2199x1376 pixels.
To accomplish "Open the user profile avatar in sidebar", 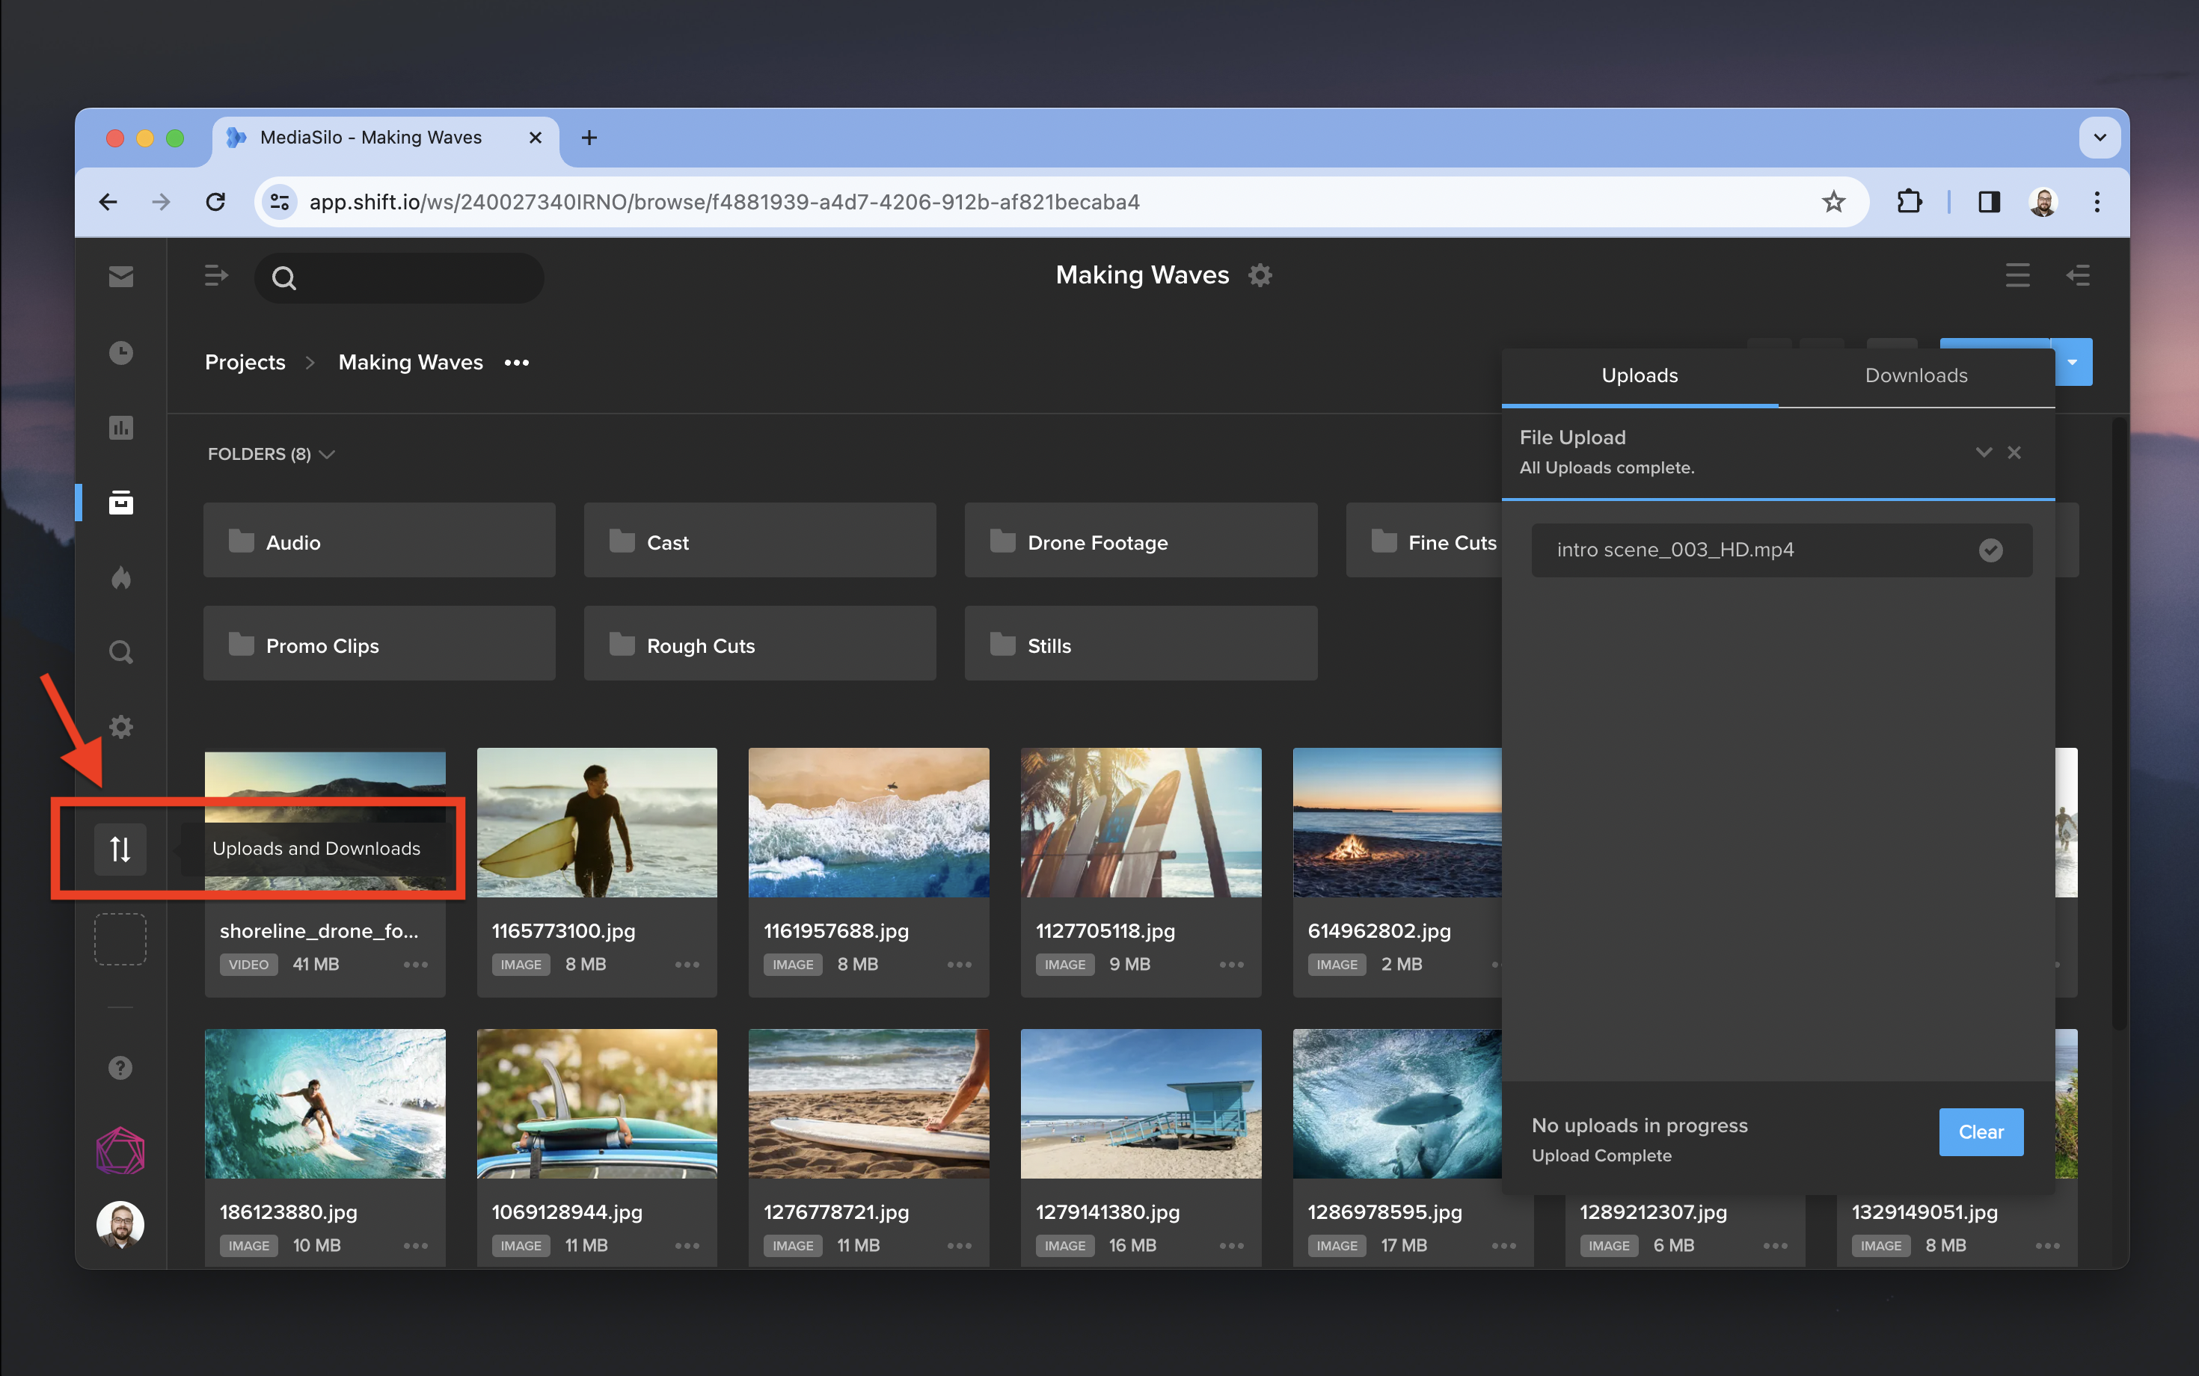I will (120, 1225).
